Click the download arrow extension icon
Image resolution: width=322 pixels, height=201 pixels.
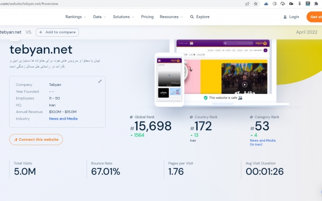pos(299,4)
